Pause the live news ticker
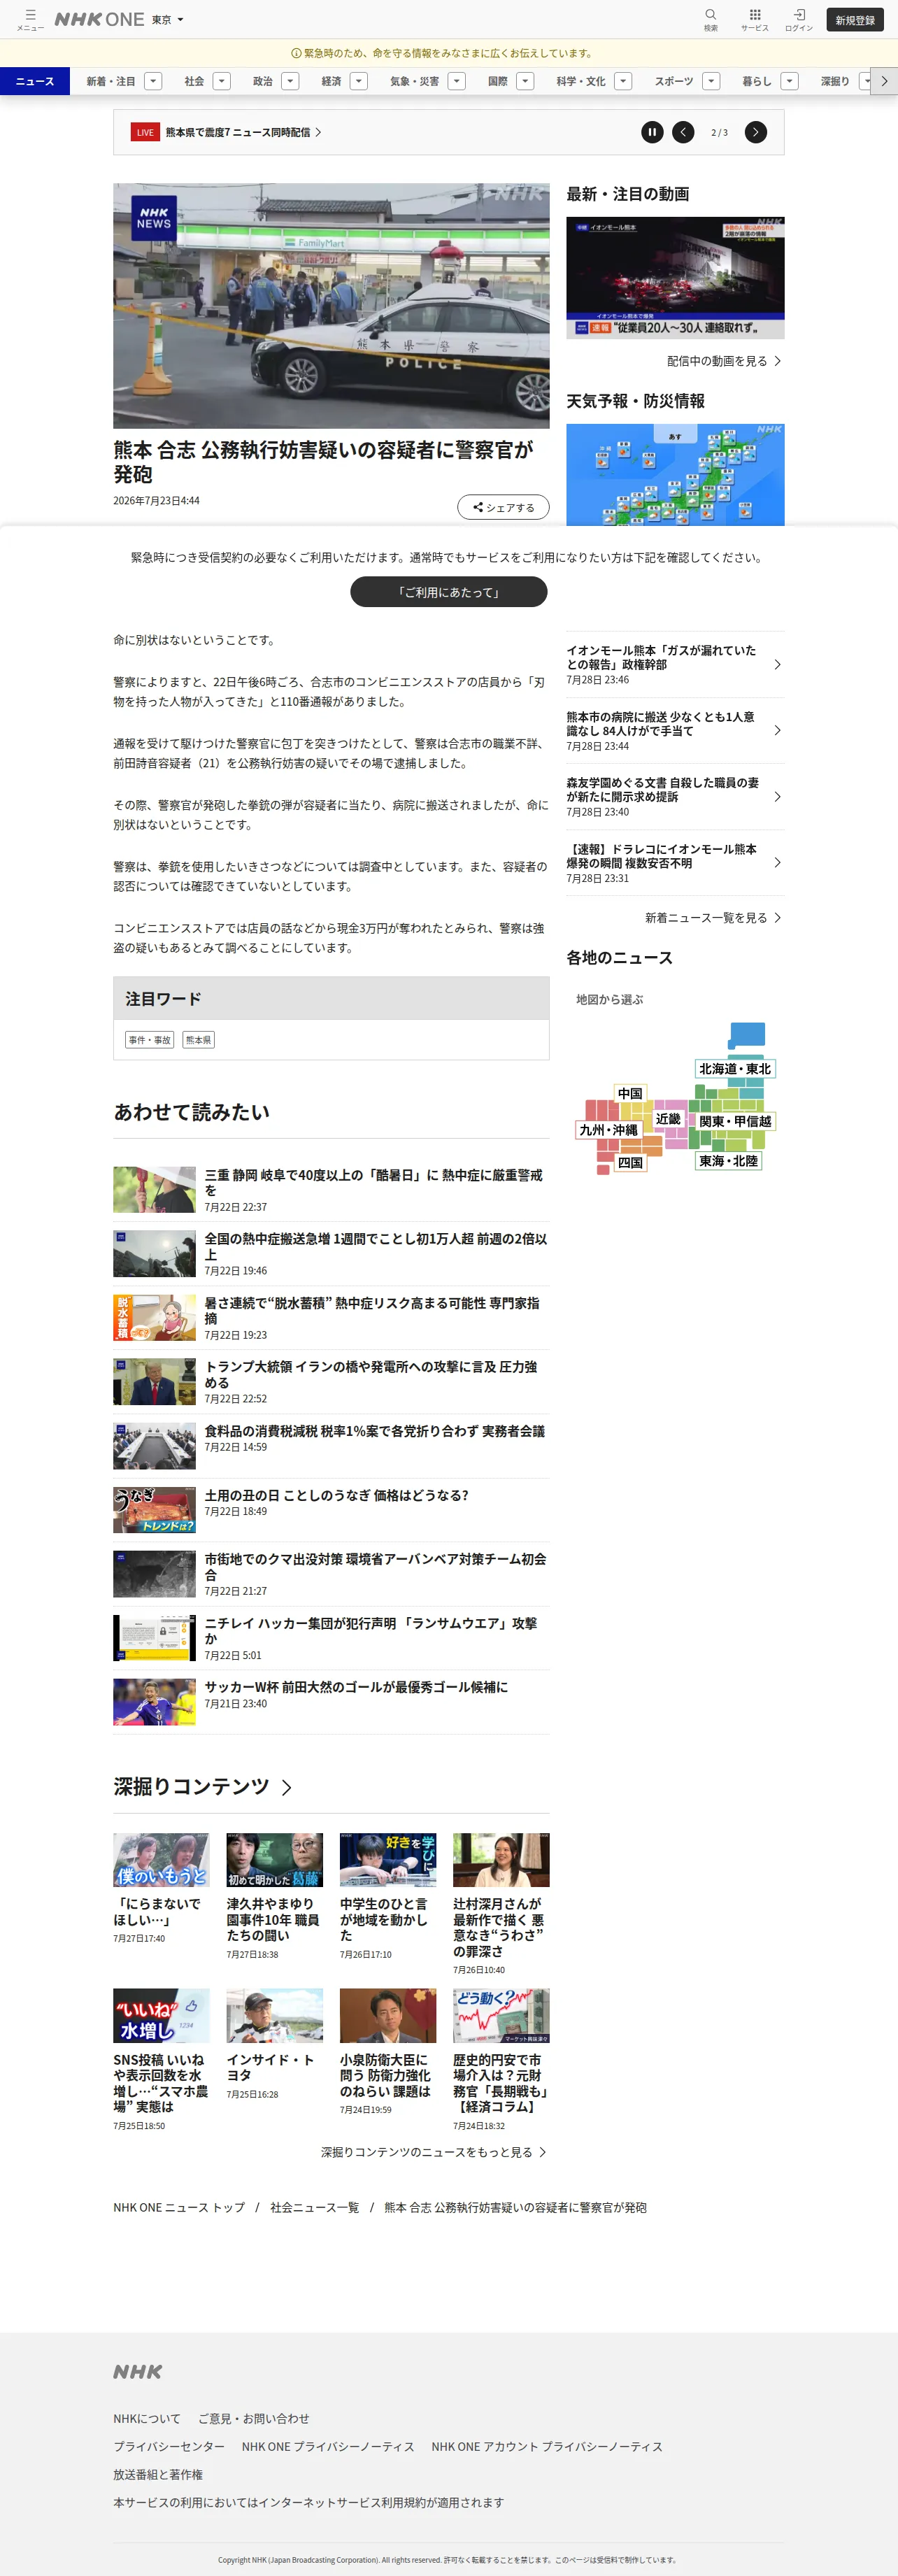 point(652,132)
